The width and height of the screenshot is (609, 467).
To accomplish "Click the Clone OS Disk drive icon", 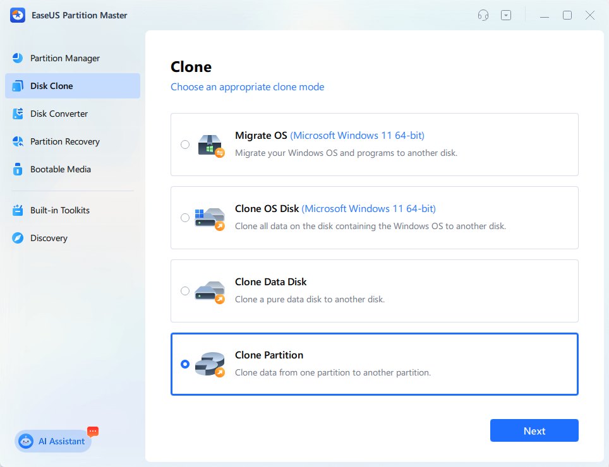I will [210, 219].
